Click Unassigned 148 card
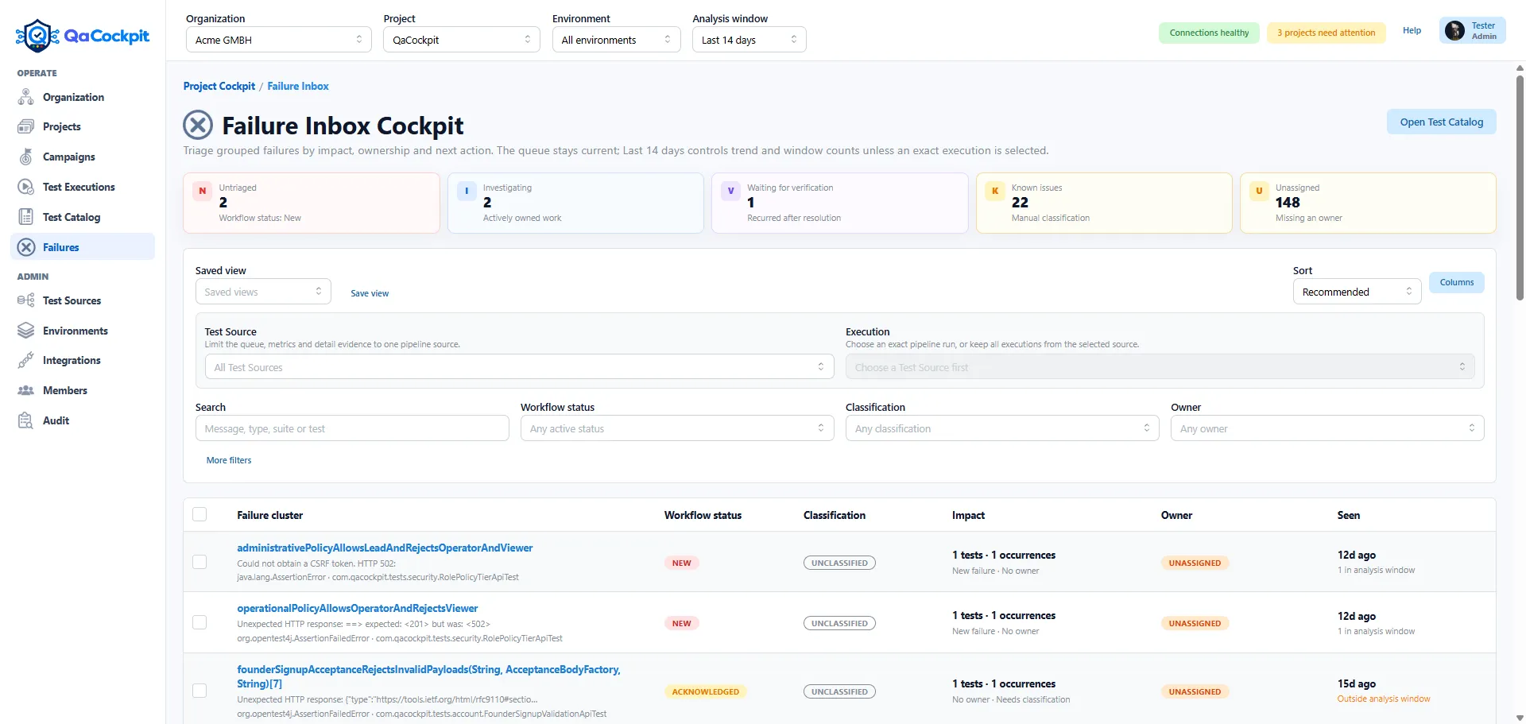1526x724 pixels. pyautogui.click(x=1368, y=203)
